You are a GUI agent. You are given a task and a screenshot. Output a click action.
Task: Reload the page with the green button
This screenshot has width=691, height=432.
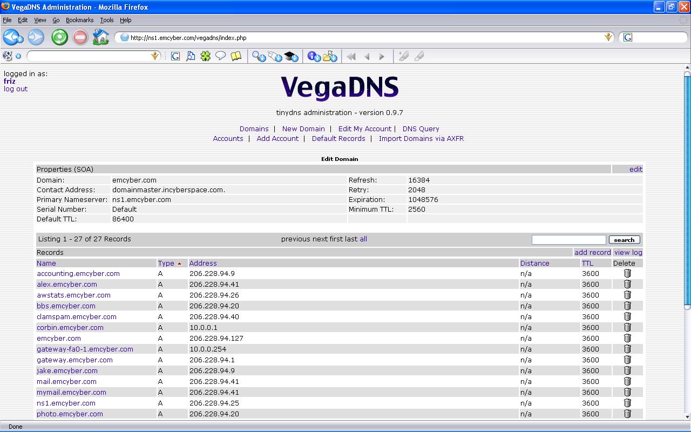(x=59, y=37)
